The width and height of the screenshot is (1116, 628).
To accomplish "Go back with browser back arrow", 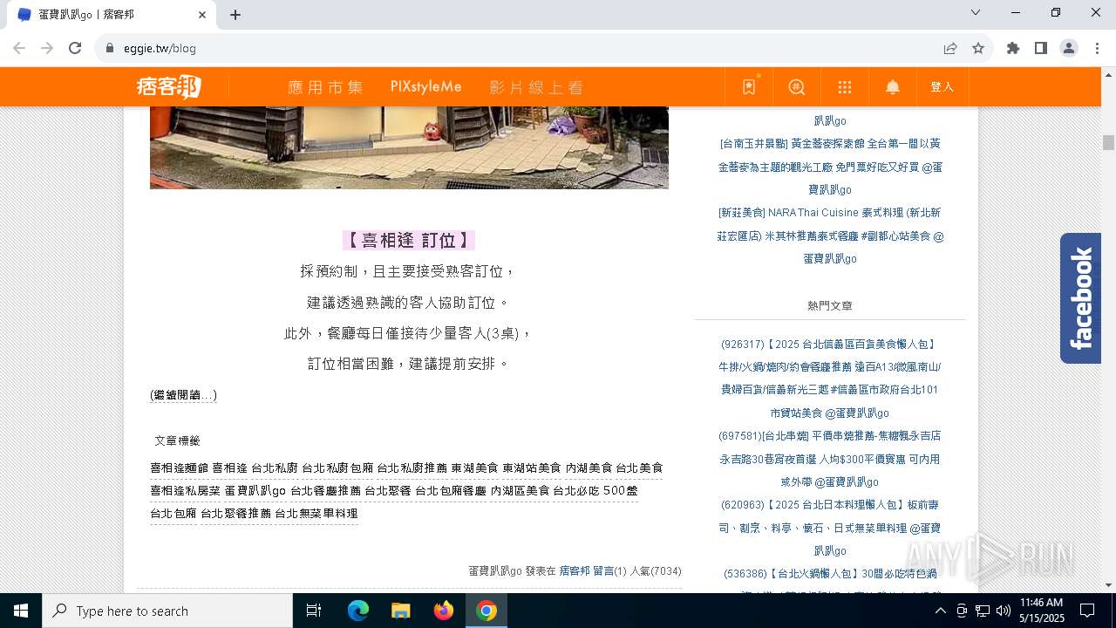I will click(19, 49).
